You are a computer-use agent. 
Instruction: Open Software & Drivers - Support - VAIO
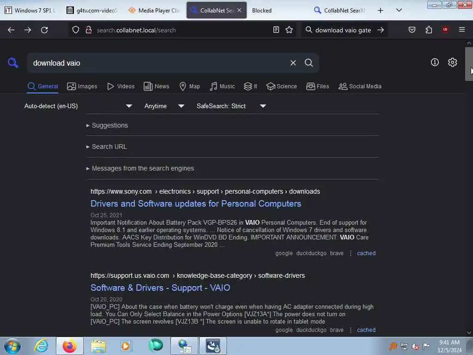tap(160, 288)
